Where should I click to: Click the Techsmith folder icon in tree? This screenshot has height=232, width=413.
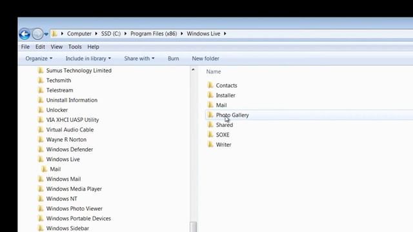pos(41,80)
